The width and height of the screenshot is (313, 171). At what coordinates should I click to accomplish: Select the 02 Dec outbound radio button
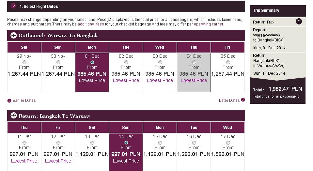click(126, 62)
